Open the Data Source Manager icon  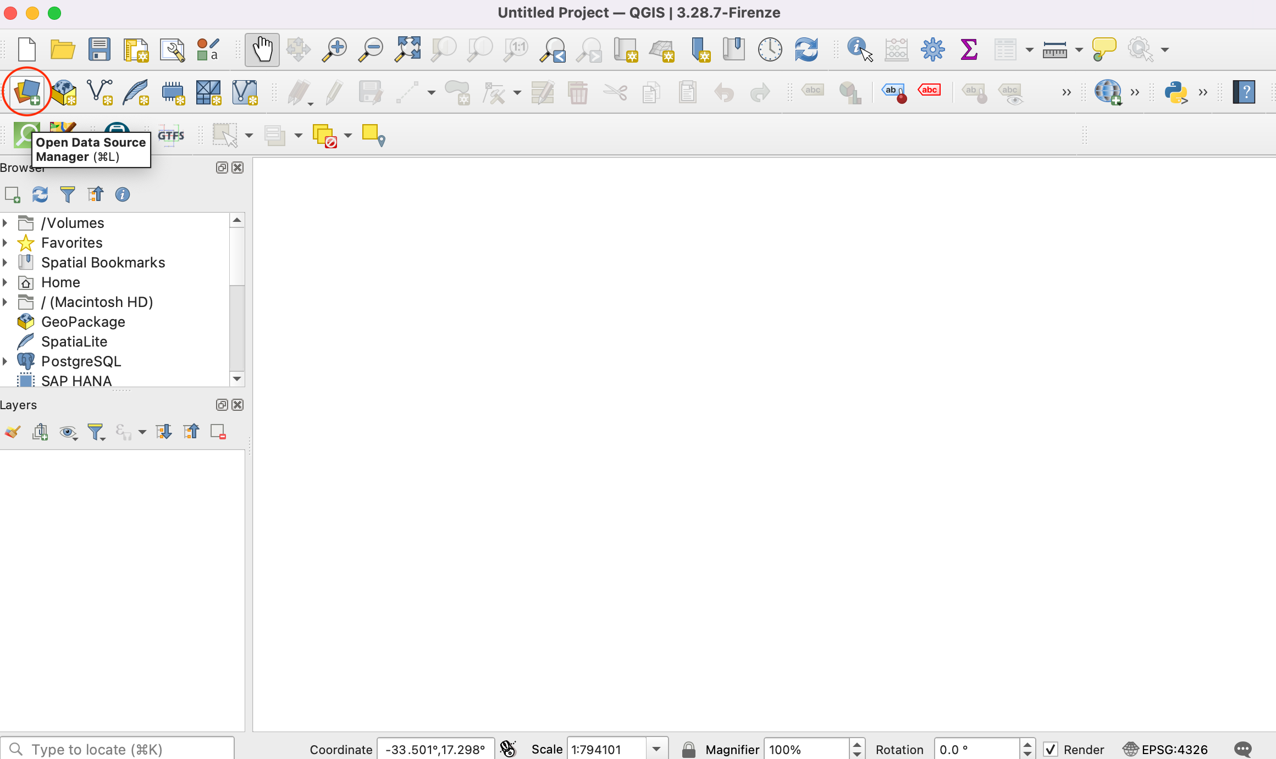(27, 92)
